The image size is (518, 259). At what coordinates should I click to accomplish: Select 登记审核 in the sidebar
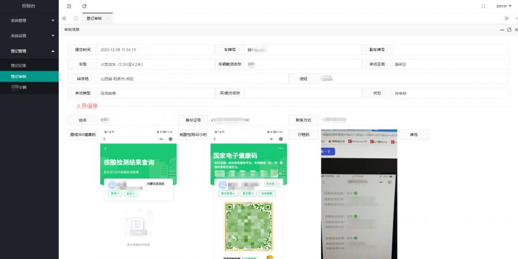(18, 76)
